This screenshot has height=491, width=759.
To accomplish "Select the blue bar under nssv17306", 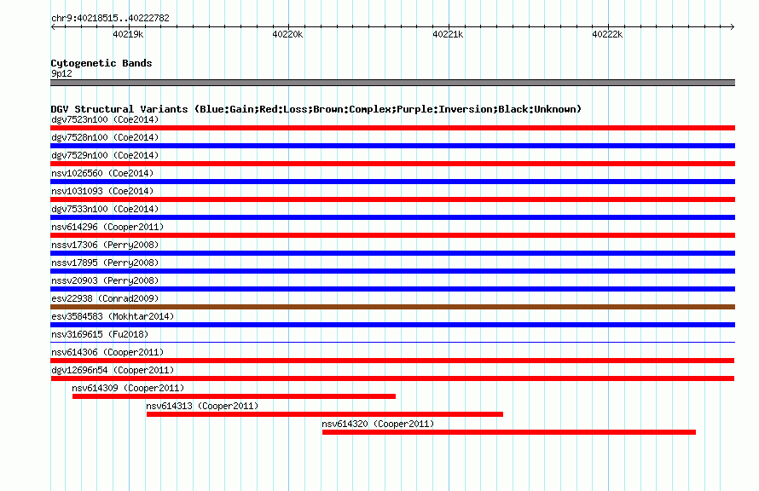I will point(392,253).
